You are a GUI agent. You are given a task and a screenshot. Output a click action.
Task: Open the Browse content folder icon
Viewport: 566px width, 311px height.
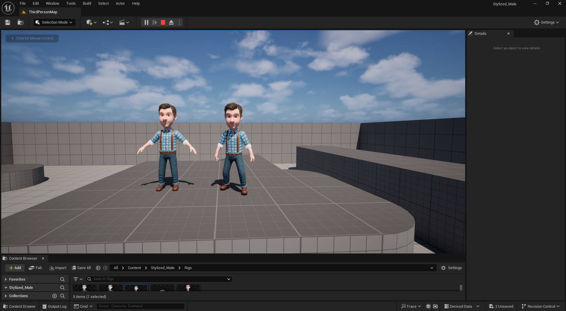(x=20, y=22)
